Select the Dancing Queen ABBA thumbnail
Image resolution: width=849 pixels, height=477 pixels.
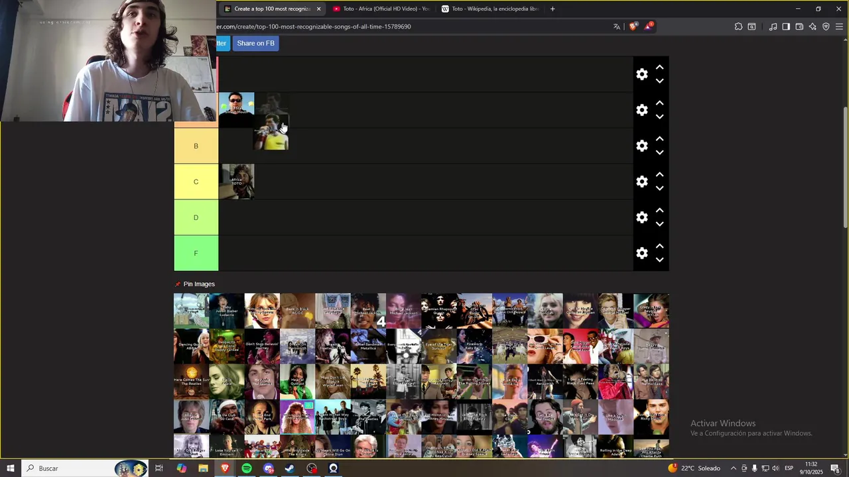pos(191,346)
